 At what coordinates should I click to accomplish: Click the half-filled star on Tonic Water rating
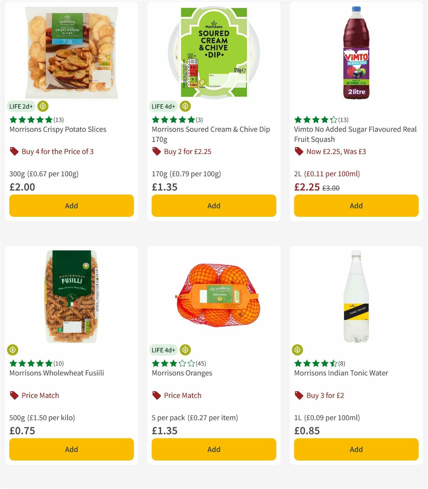pyautogui.click(x=334, y=363)
